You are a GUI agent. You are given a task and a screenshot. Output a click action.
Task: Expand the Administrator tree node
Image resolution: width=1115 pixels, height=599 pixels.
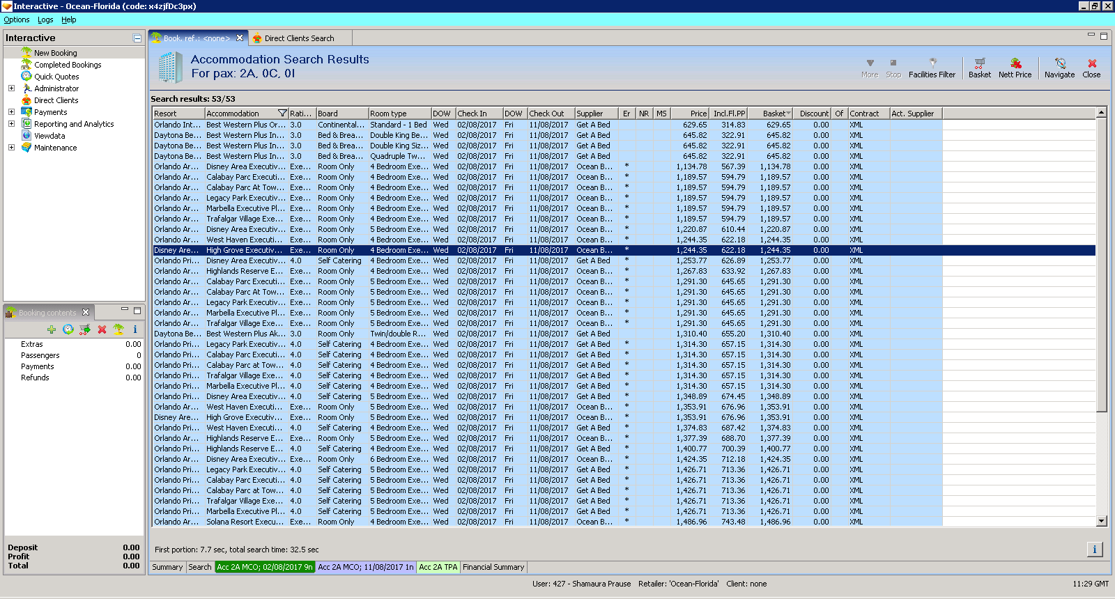click(11, 88)
